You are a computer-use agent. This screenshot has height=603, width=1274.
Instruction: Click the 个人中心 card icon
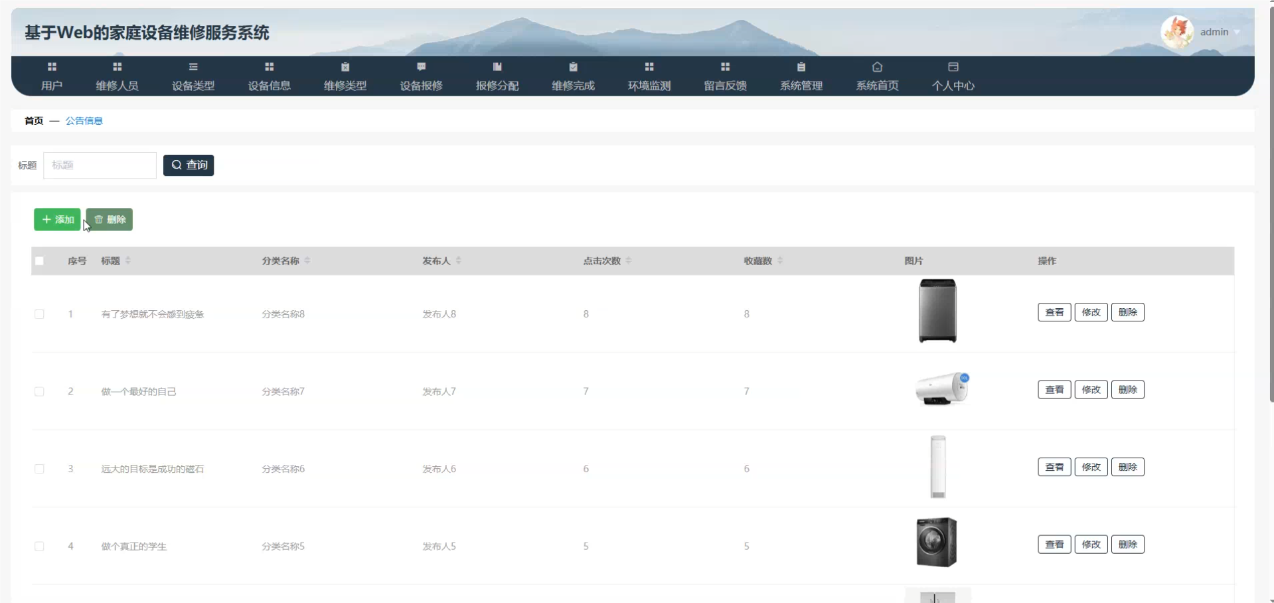(953, 66)
